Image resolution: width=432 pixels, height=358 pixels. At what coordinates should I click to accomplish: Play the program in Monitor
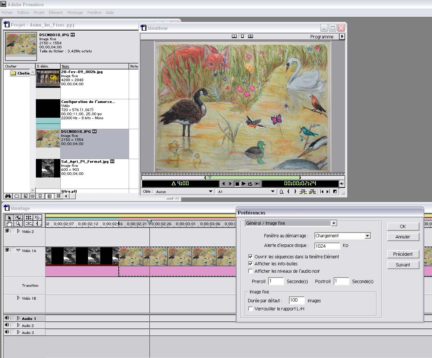pyautogui.click(x=243, y=184)
